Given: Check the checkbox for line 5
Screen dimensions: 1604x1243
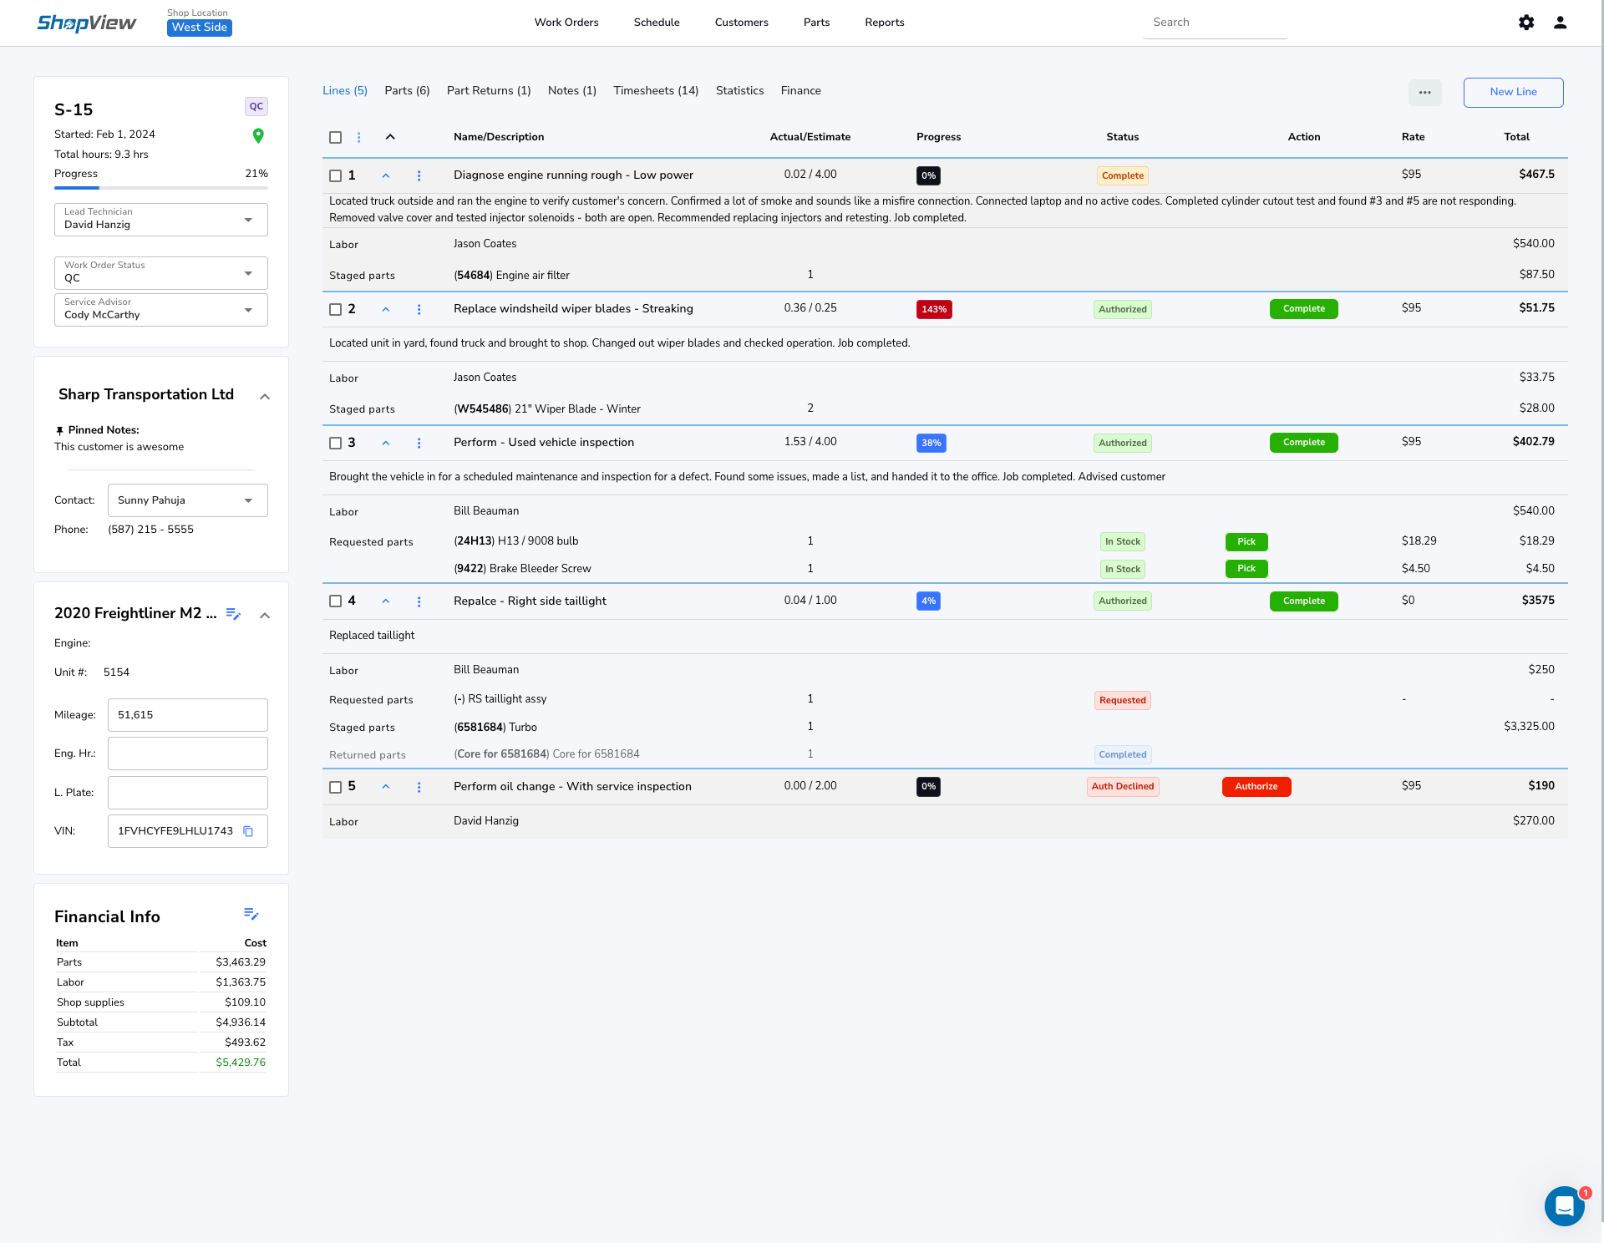Looking at the screenshot, I should click(335, 787).
